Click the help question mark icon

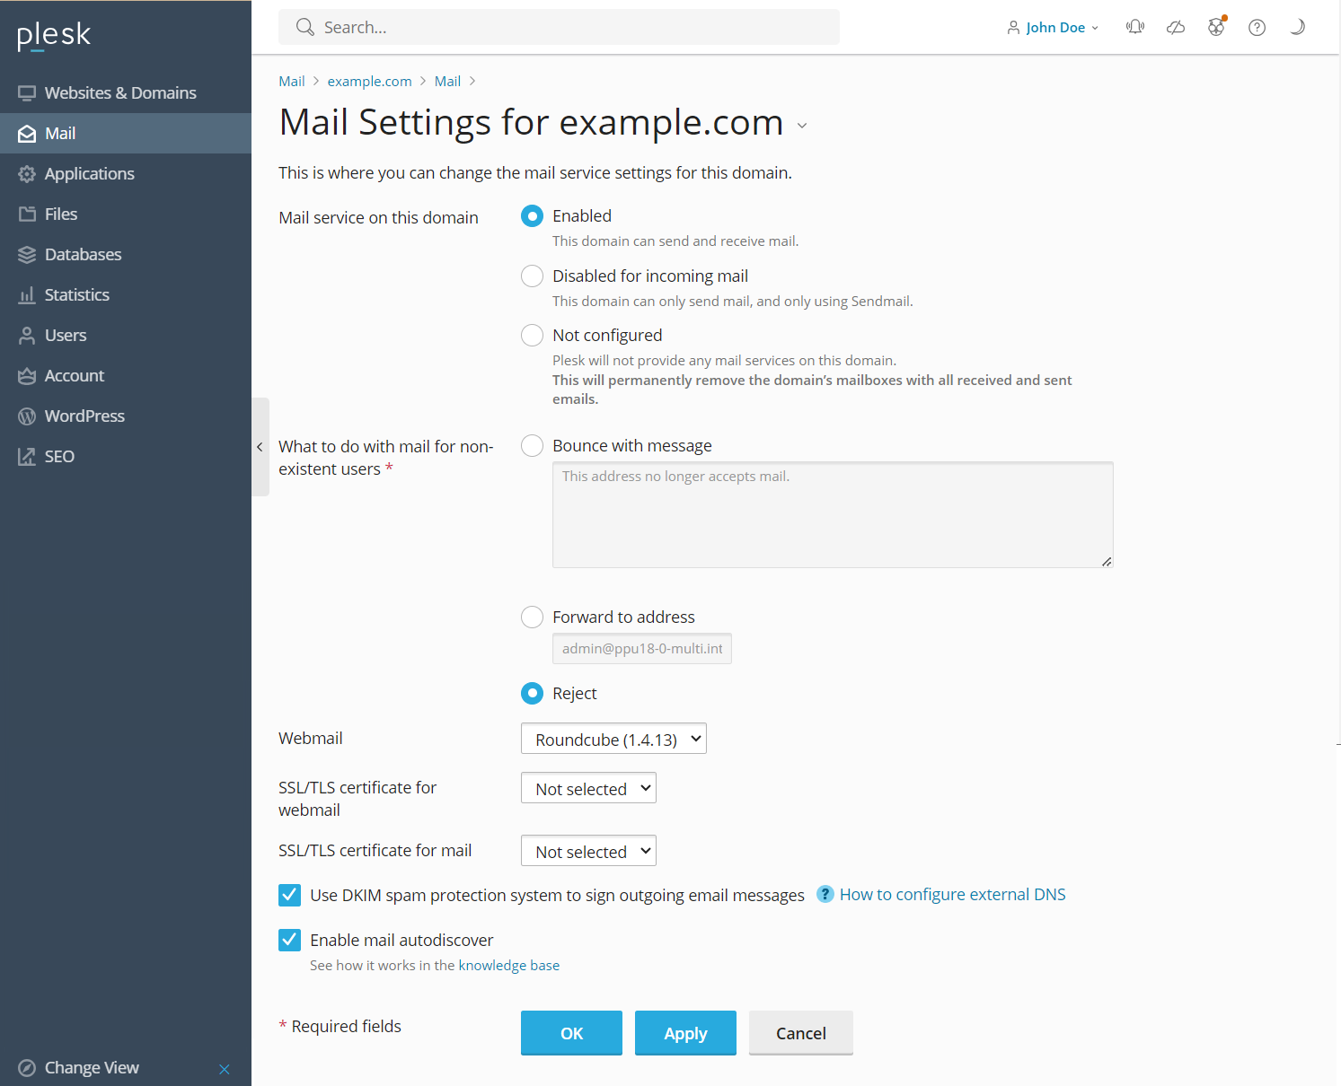click(x=1257, y=27)
